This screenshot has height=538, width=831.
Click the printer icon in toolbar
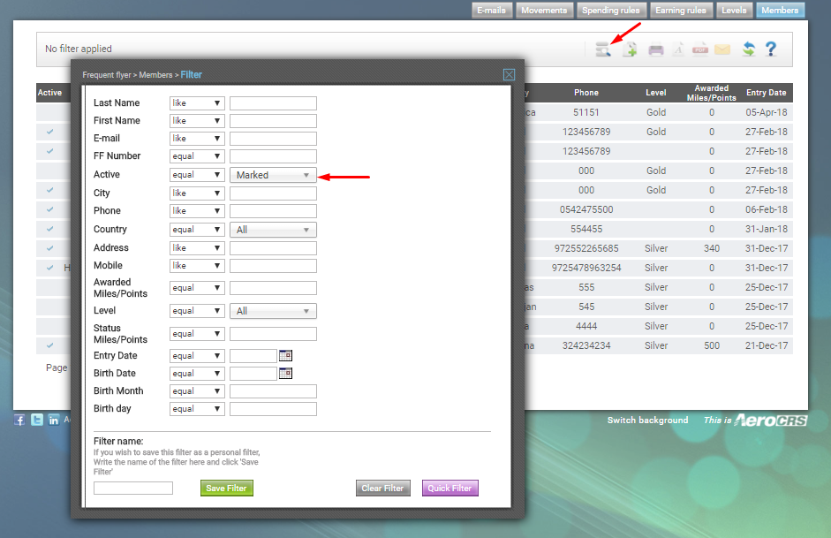pyautogui.click(x=656, y=49)
